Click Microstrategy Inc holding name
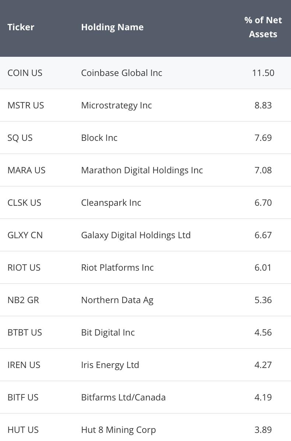Image resolution: width=291 pixels, height=441 pixels. pyautogui.click(x=116, y=105)
